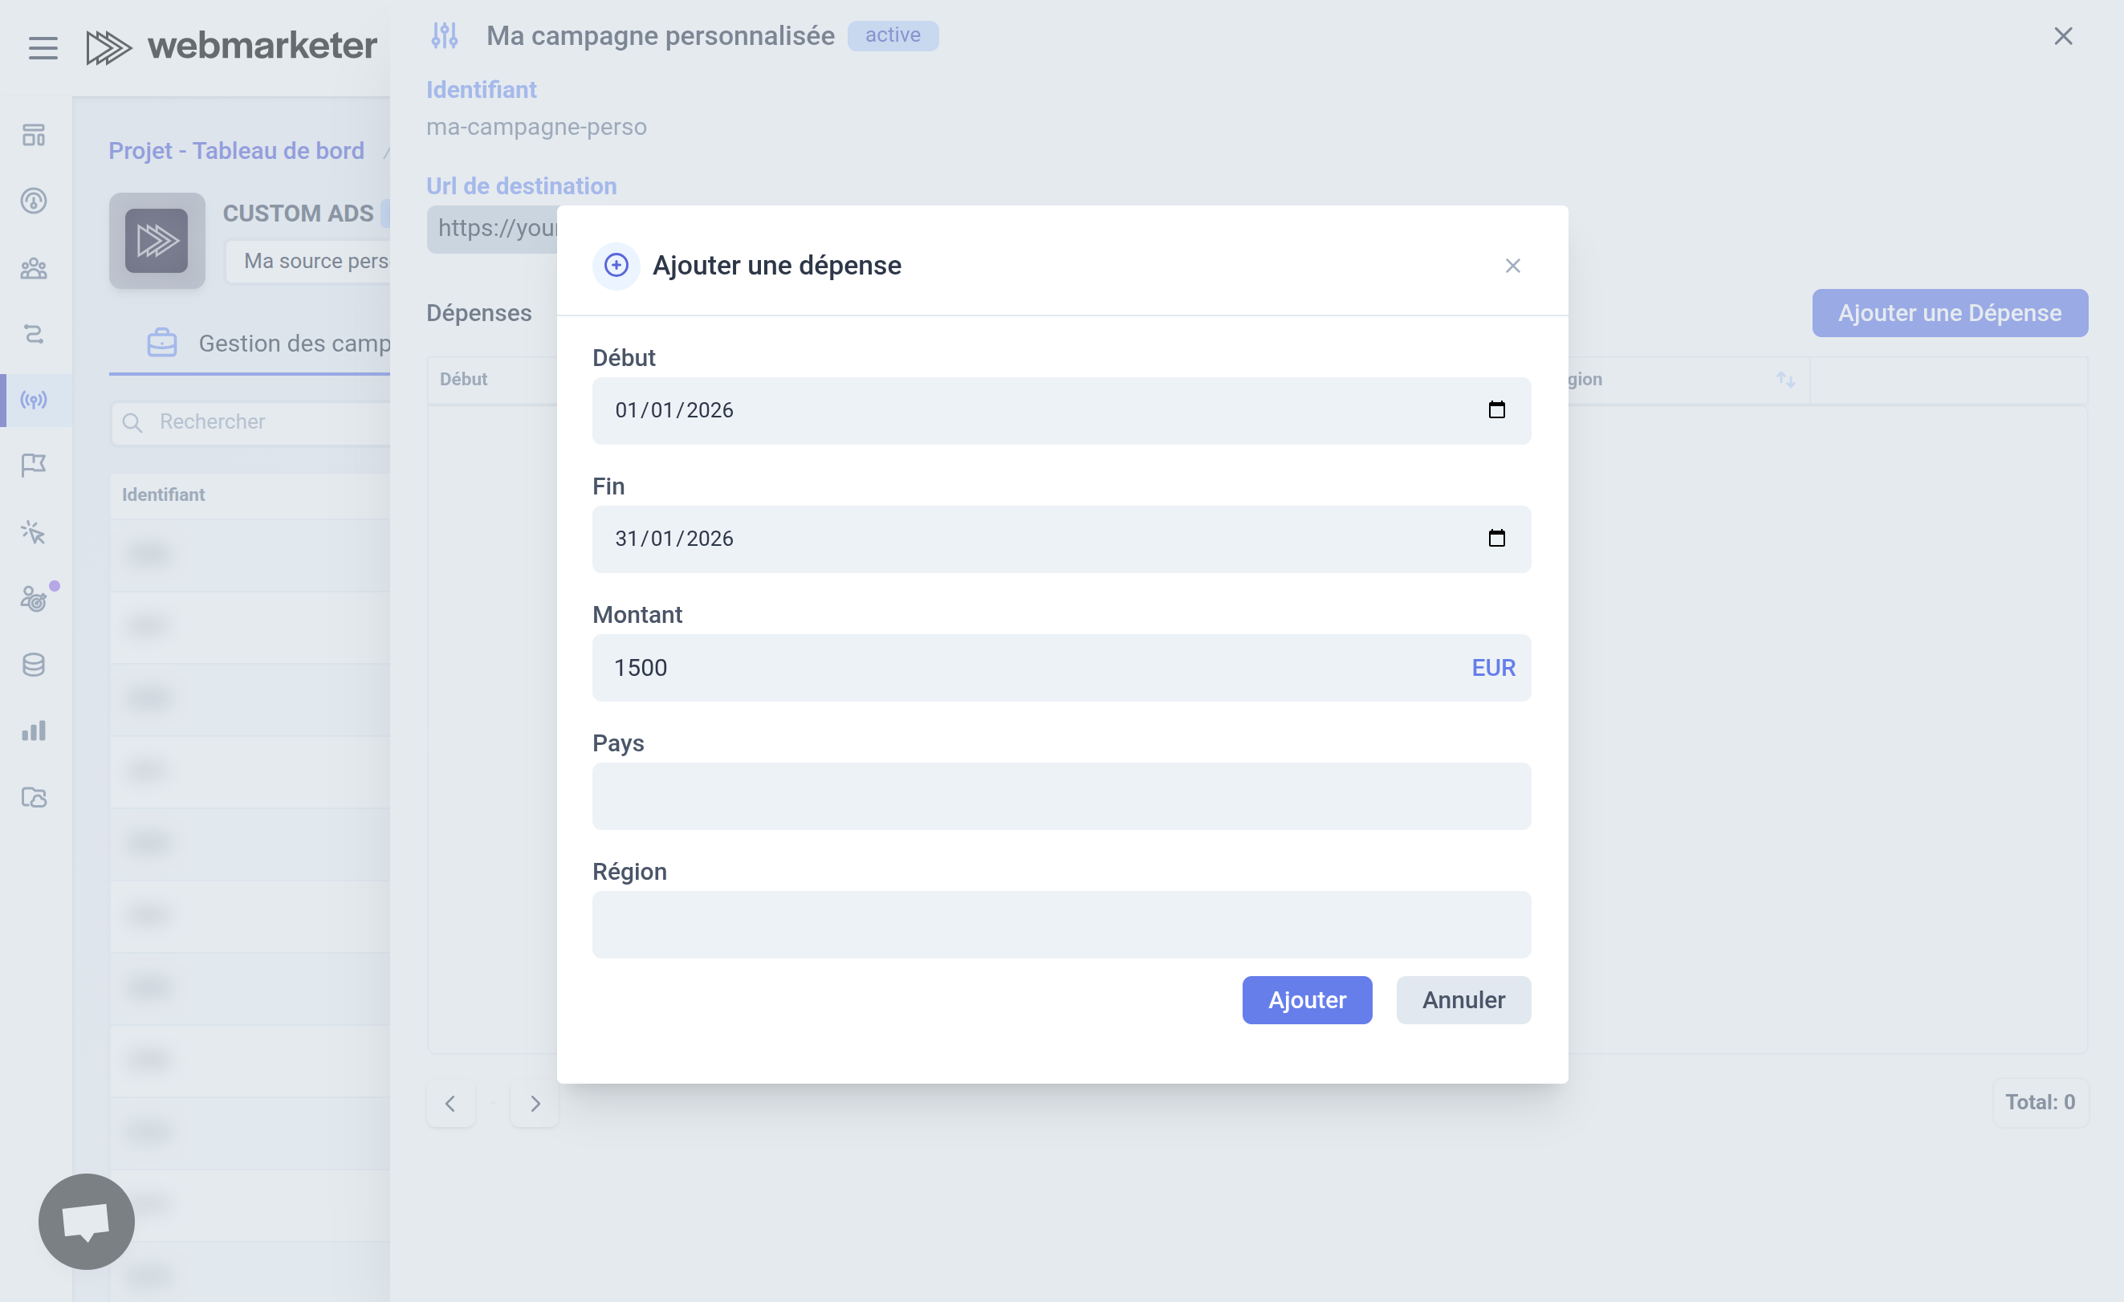
Task: Open the Projet - Tableau de bord breadcrumb
Action: 236,151
